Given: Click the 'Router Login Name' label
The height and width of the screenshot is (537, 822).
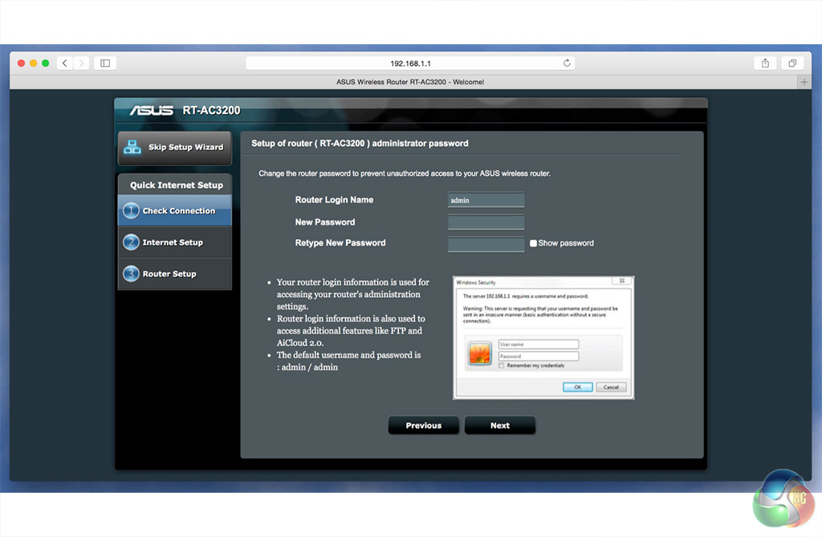Looking at the screenshot, I should point(334,200).
